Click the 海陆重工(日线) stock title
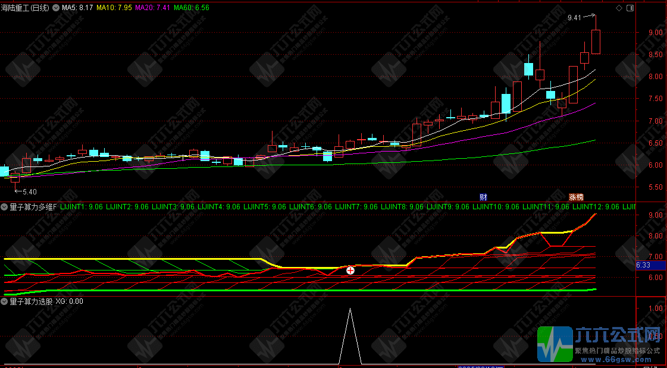This screenshot has height=368, width=667. coord(25,8)
